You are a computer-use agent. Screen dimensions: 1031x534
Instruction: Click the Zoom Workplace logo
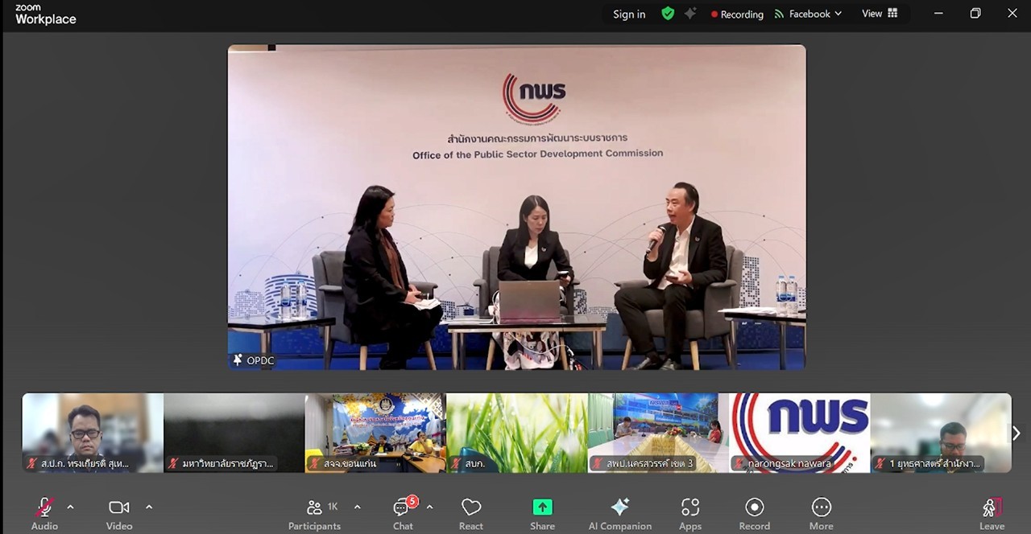coord(45,14)
